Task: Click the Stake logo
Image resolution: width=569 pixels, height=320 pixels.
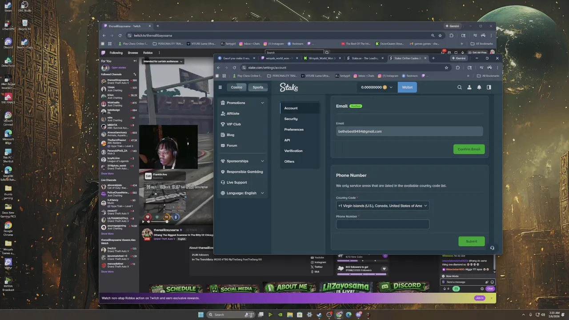Action: (x=289, y=88)
